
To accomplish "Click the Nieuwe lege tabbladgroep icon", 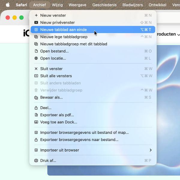I will [36, 37].
